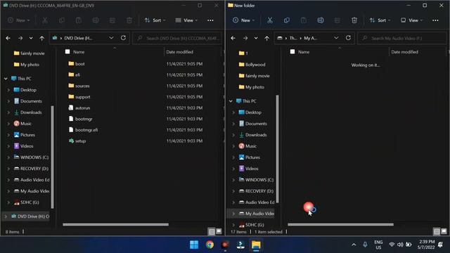Open the red recorder app on taskbar

(x=225, y=245)
